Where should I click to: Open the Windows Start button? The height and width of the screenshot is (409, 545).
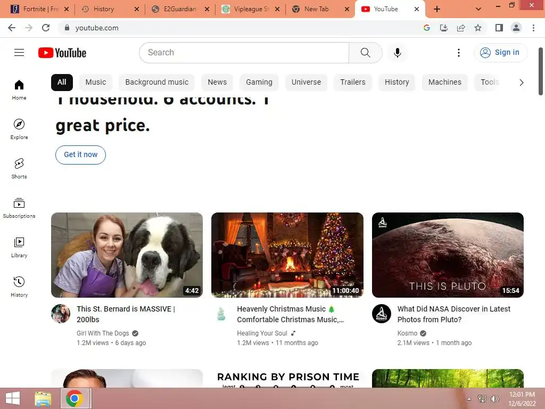pyautogui.click(x=13, y=398)
